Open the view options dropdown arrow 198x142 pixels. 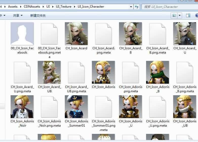180,15
